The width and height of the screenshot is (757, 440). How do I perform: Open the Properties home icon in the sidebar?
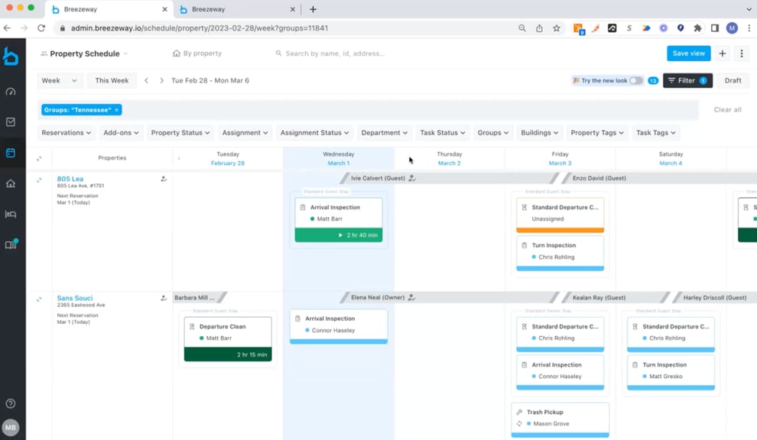pyautogui.click(x=11, y=183)
